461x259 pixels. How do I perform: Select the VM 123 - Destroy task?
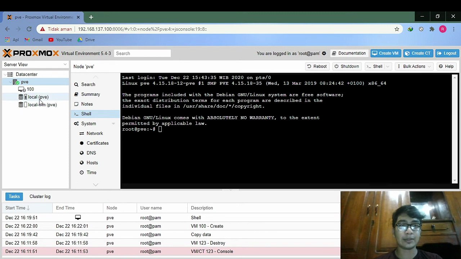tap(171, 243)
